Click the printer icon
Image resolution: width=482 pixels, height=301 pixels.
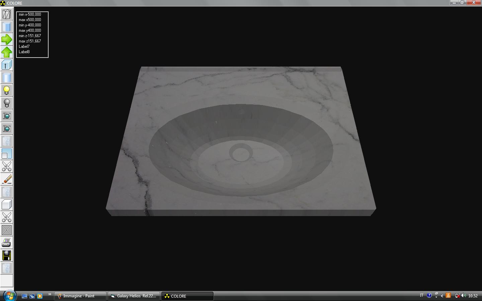[x=7, y=243]
